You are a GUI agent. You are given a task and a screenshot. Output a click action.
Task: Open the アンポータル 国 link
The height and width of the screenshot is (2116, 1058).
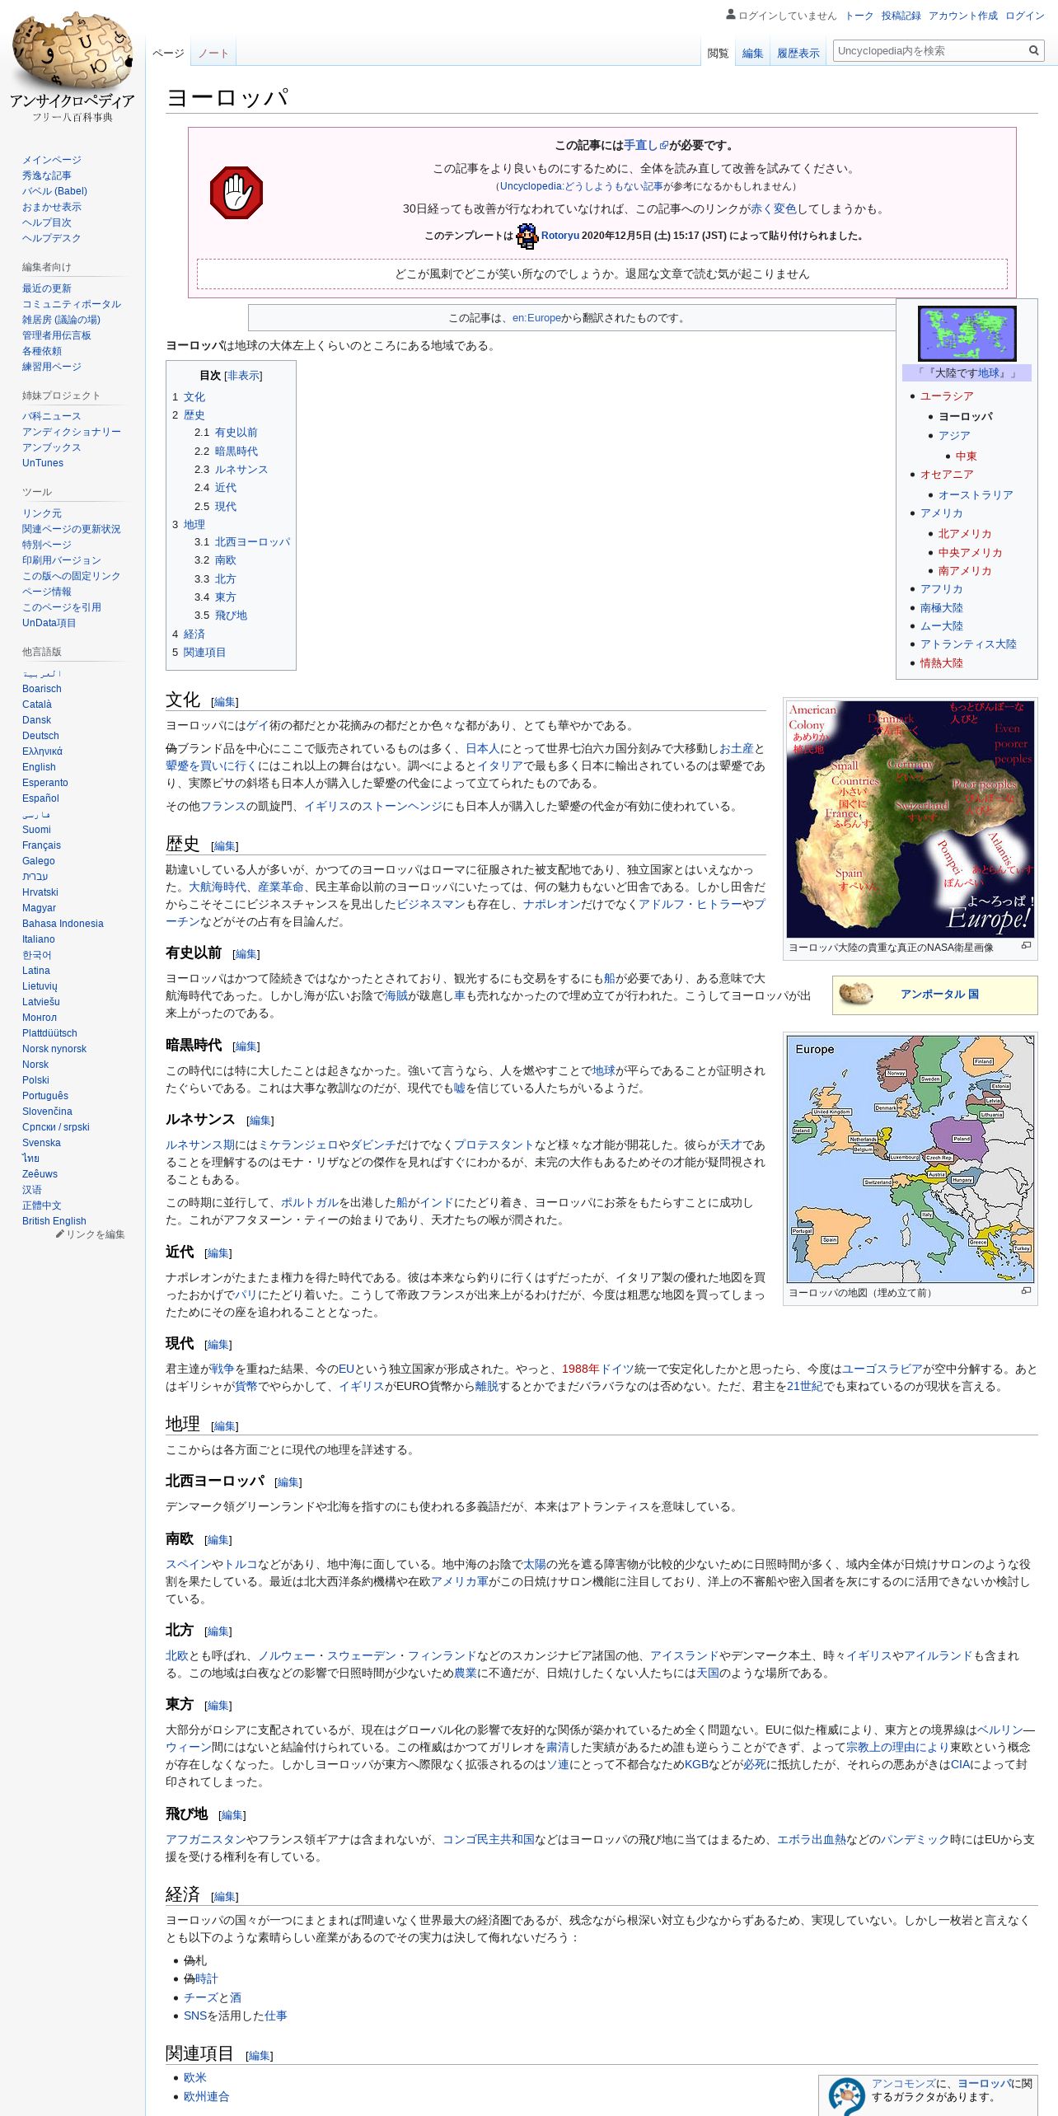pyautogui.click(x=939, y=995)
